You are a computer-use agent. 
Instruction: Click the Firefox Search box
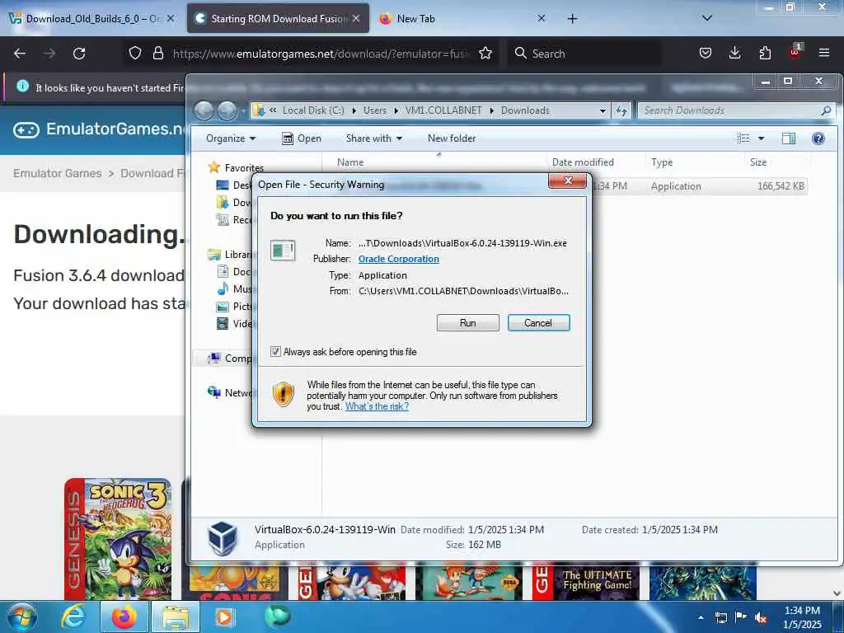pos(584,54)
